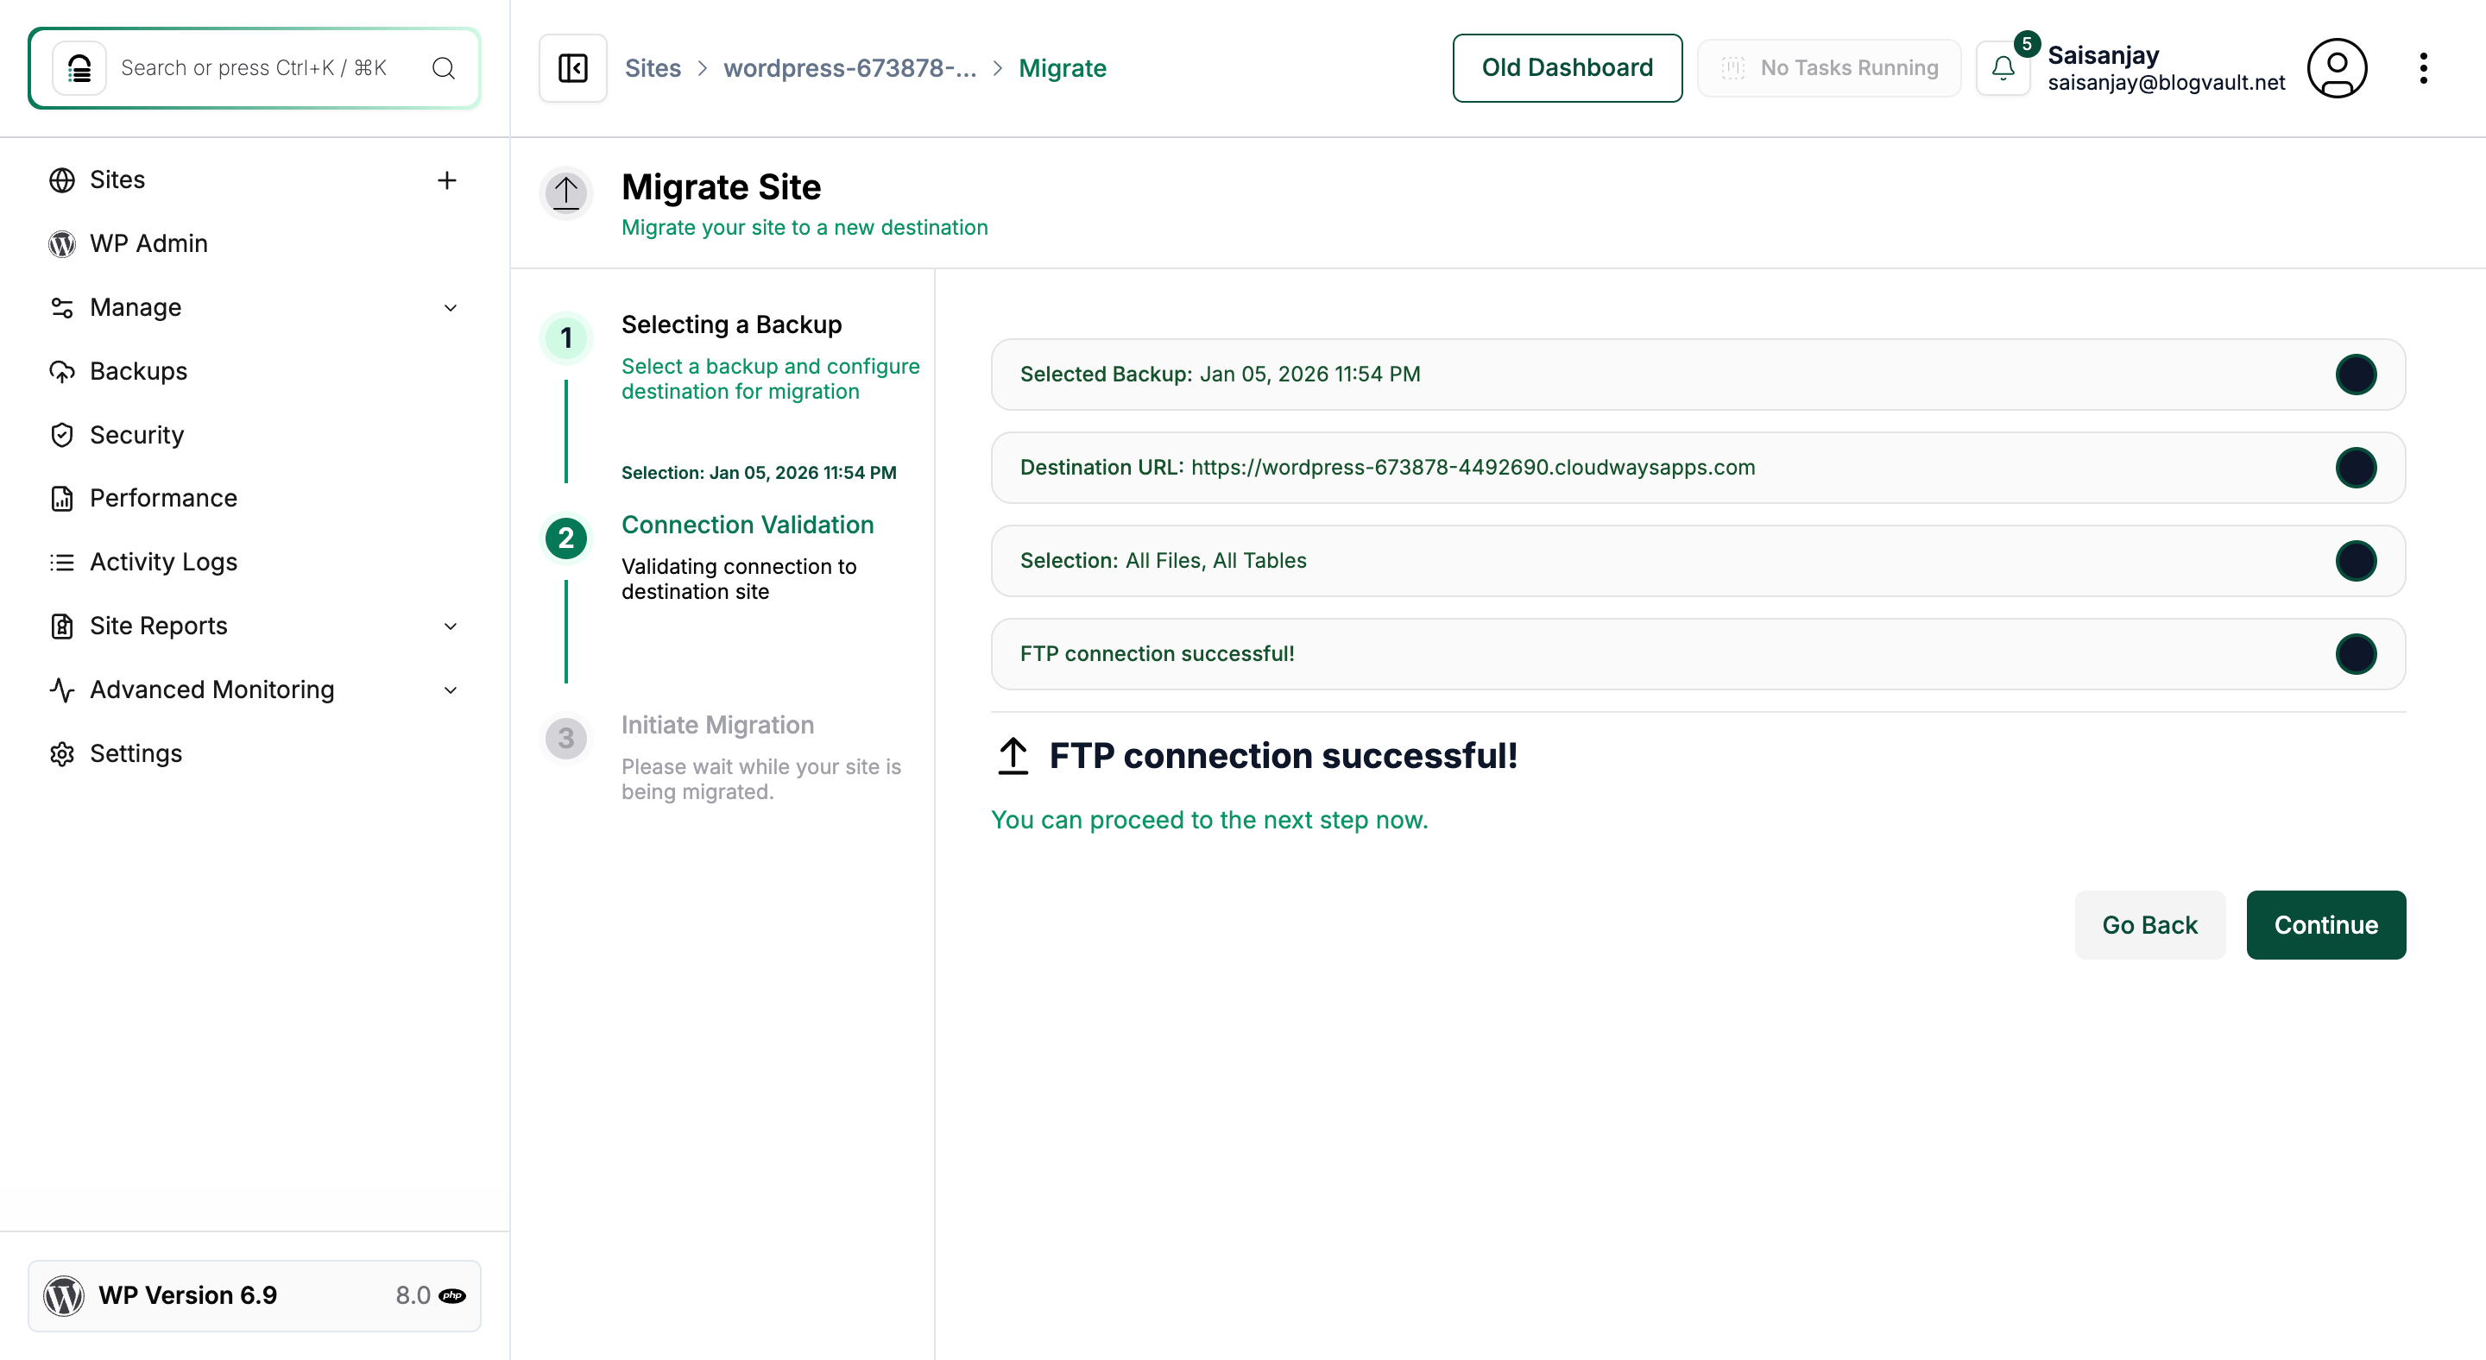View Activity Logs
Image resolution: width=2486 pixels, height=1360 pixels.
point(163,562)
